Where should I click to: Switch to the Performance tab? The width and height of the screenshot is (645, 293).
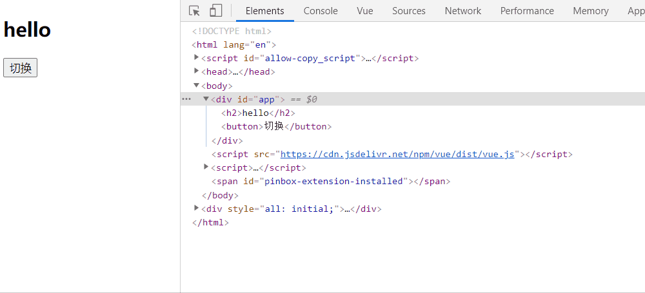pyautogui.click(x=527, y=11)
